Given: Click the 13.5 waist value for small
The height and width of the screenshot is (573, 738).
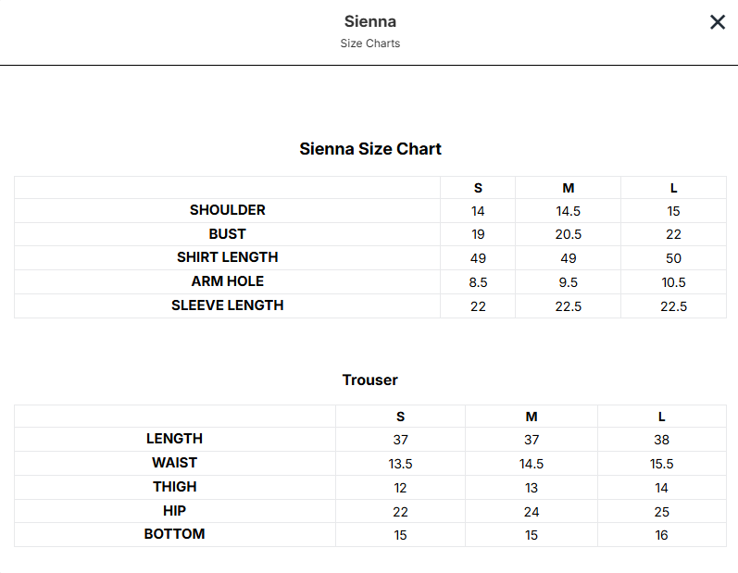Looking at the screenshot, I should point(401,464).
